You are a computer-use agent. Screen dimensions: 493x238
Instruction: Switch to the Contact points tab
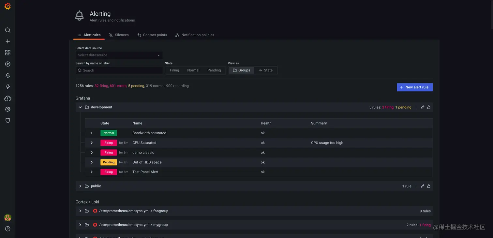point(152,35)
